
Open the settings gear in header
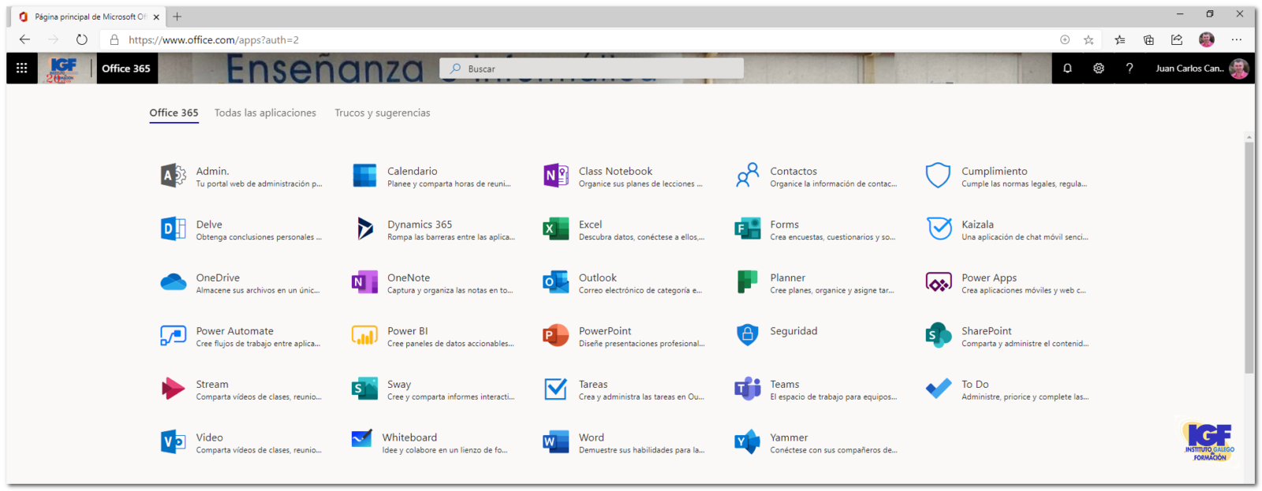tap(1098, 69)
